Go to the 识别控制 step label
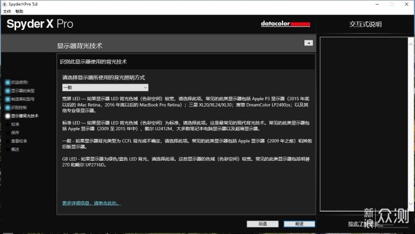This screenshot has width=415, height=234. [19, 107]
